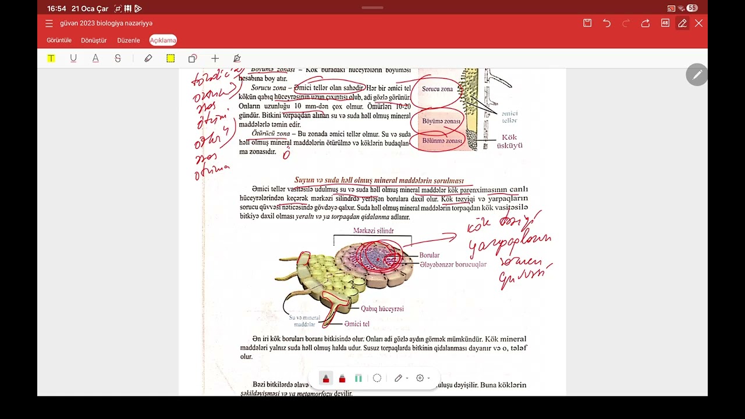Screen dimensions: 745x419
Task: Select the pen signature tool
Action: (x=237, y=58)
